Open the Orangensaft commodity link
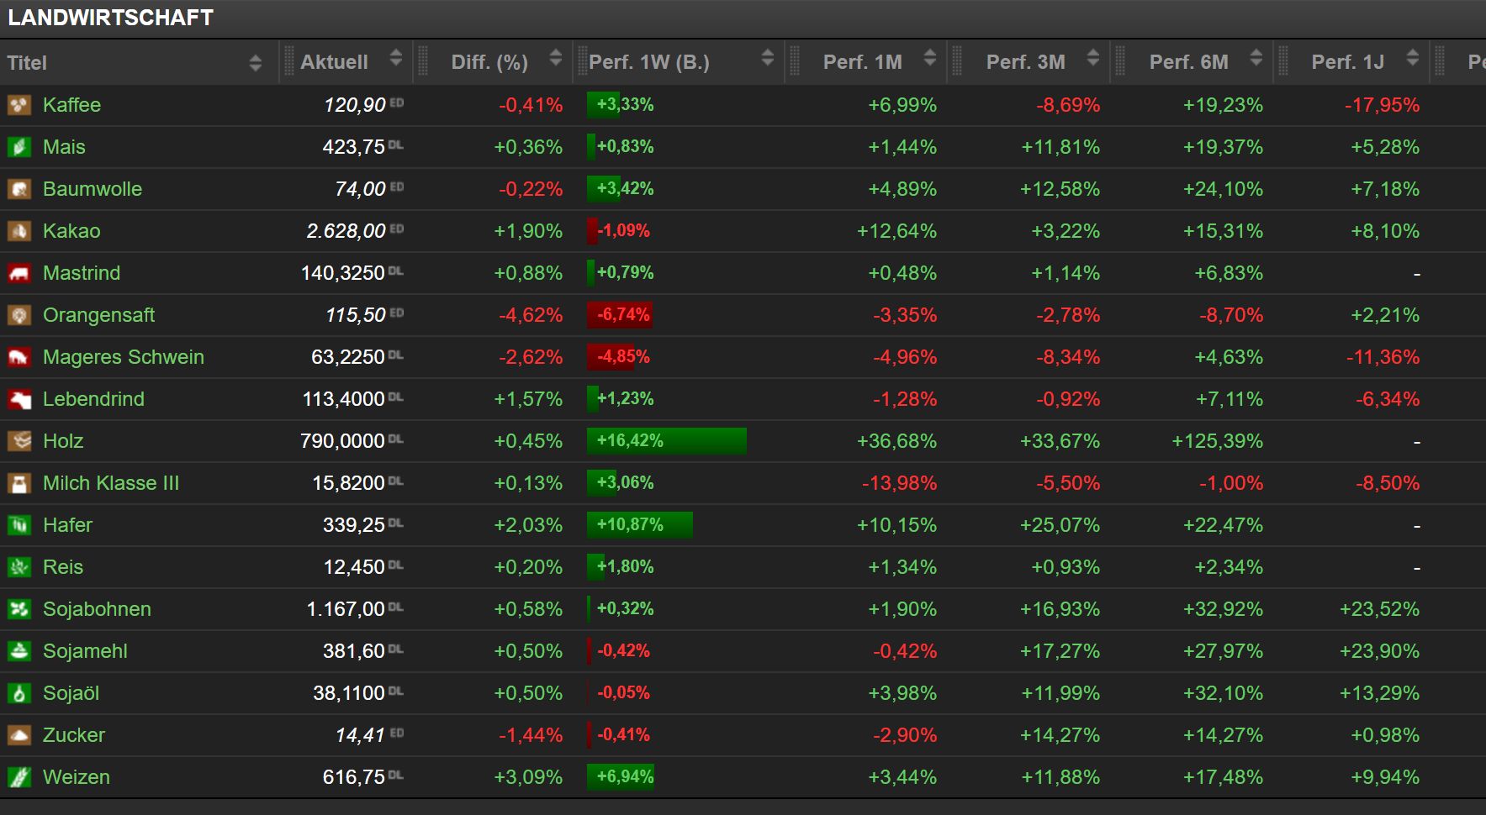 click(98, 315)
